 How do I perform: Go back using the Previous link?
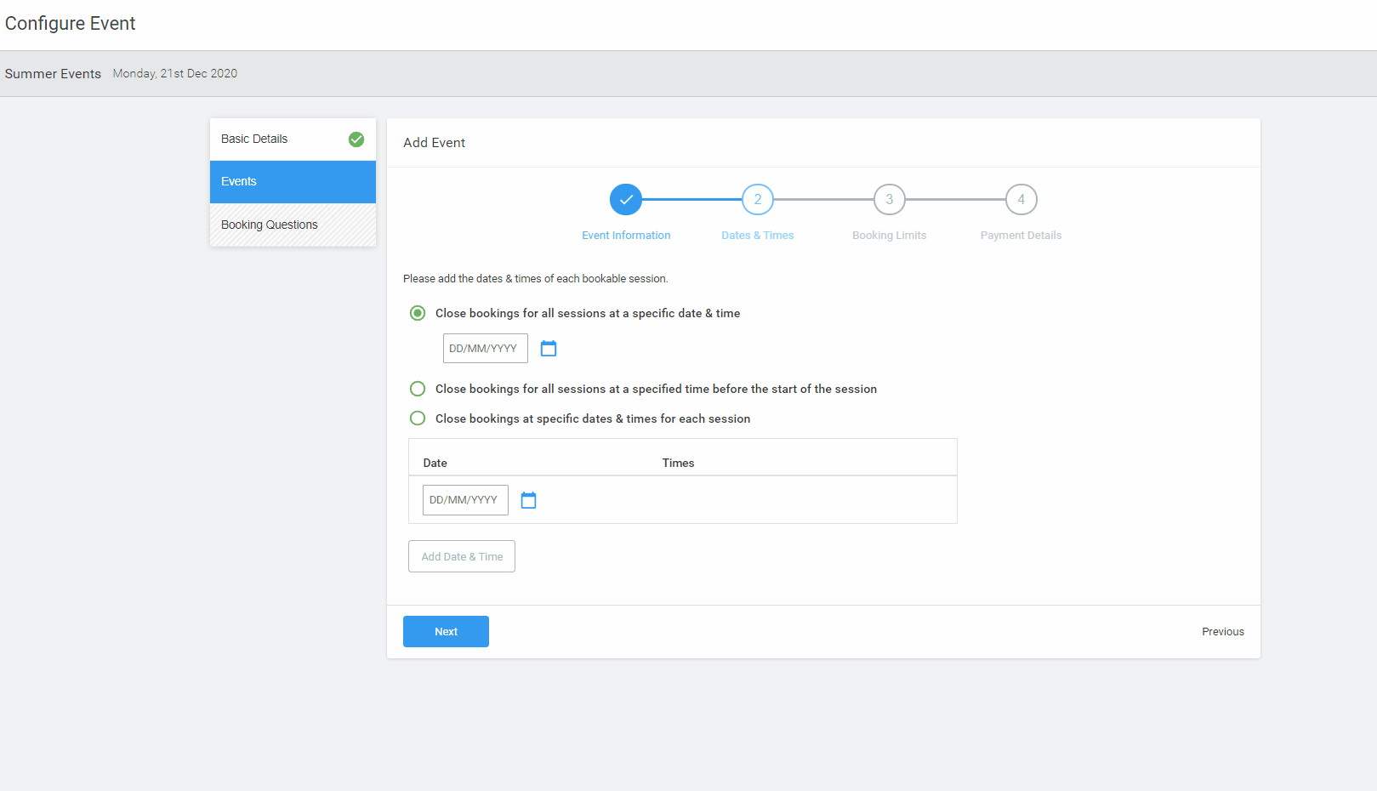(1222, 632)
